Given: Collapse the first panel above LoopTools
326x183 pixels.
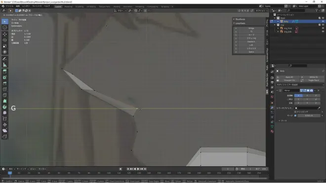Looking at the screenshot, I should click(234, 19).
